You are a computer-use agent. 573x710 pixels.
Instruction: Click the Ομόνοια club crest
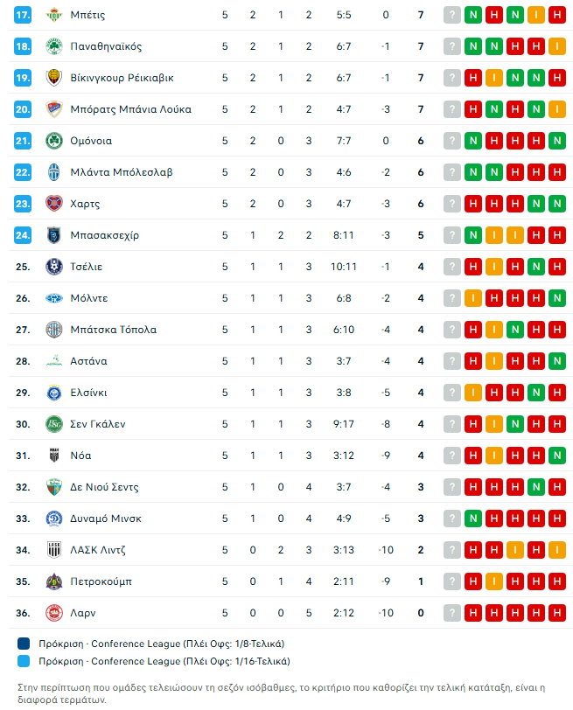pos(54,141)
